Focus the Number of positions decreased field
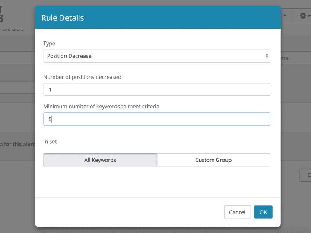 click(156, 89)
